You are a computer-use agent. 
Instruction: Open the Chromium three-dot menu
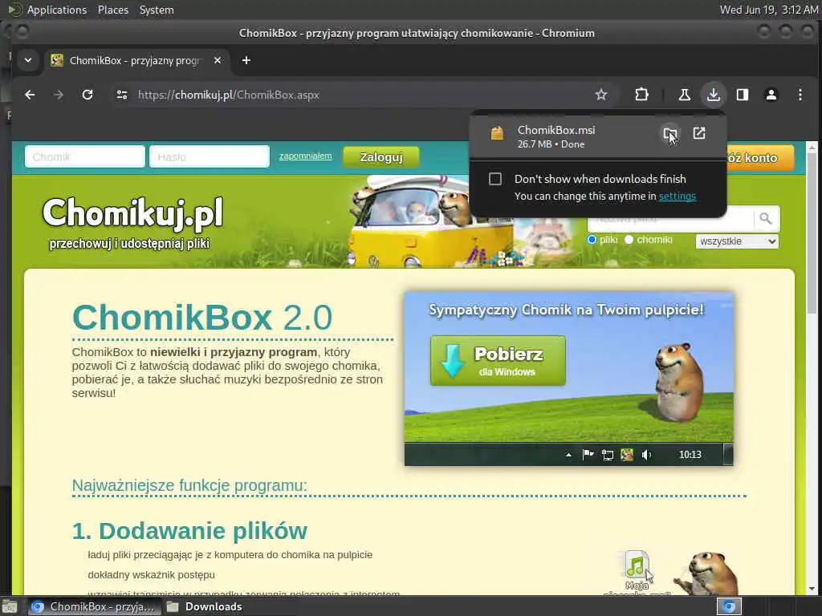point(800,95)
